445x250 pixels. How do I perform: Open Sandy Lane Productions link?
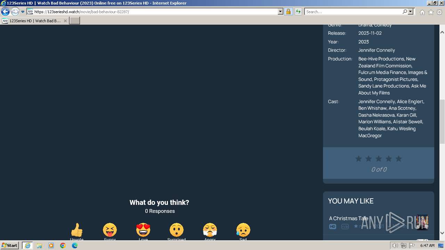(384, 86)
